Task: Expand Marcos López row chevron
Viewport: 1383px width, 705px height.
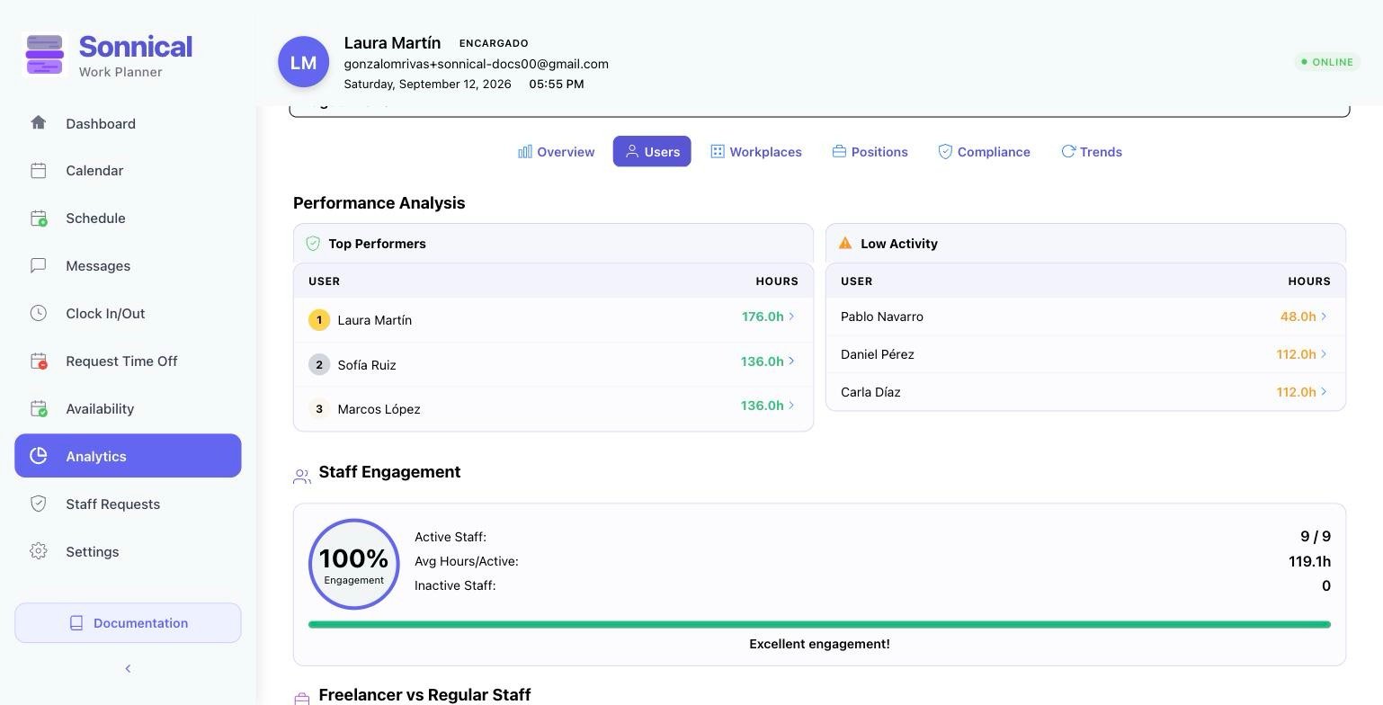Action: tap(791, 406)
